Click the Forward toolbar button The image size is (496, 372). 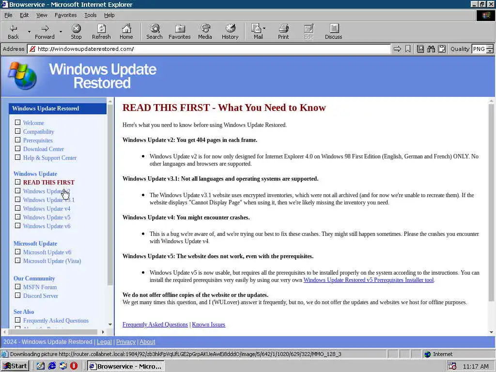tap(45, 31)
